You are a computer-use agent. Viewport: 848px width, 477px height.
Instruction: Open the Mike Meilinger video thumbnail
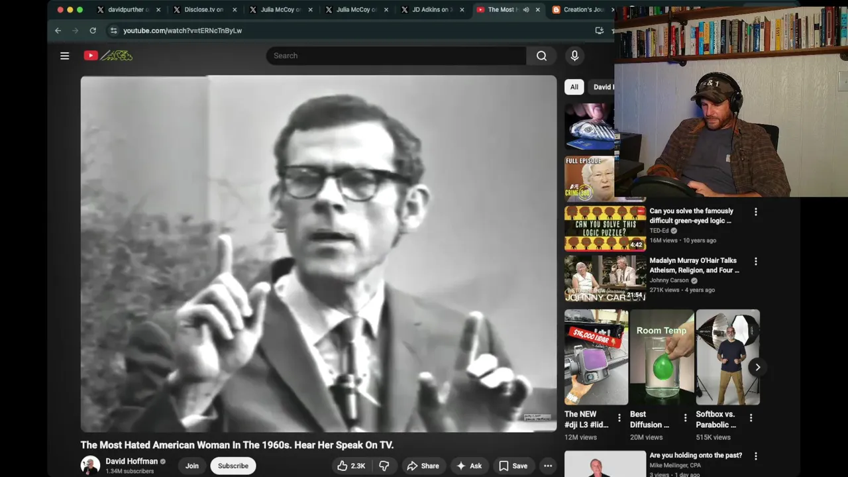click(605, 464)
